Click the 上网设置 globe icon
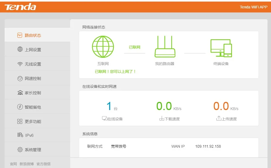Viewport: 271px width, 168px height. [20, 49]
